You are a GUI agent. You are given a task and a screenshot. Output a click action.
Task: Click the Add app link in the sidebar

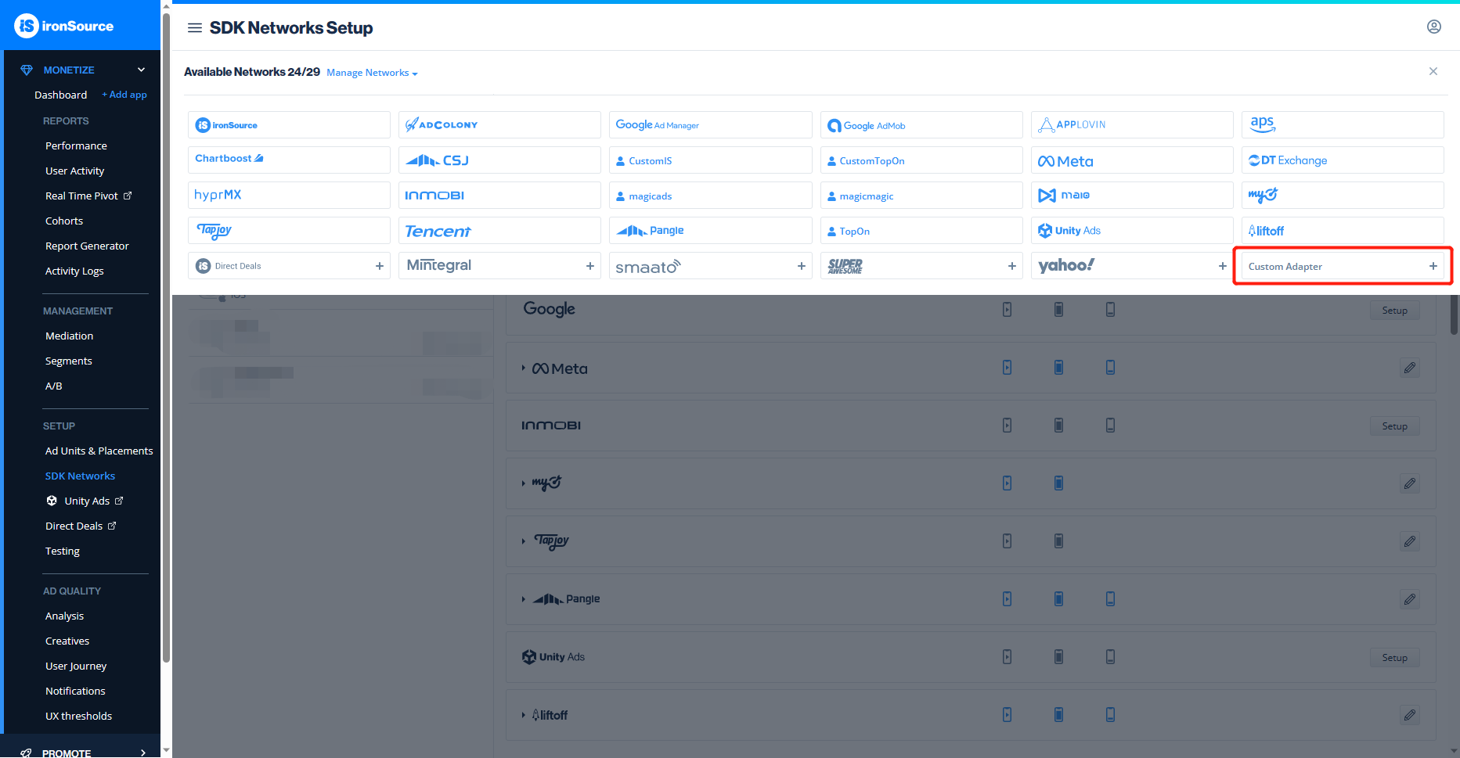pos(124,94)
